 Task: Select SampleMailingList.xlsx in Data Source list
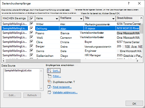pyautogui.click(x=18, y=70)
